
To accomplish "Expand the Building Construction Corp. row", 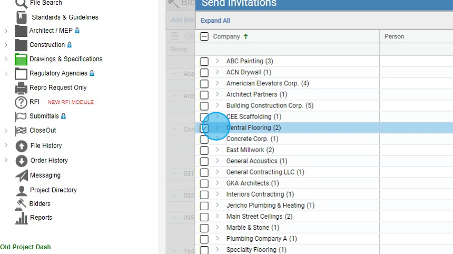I will coord(217,105).
